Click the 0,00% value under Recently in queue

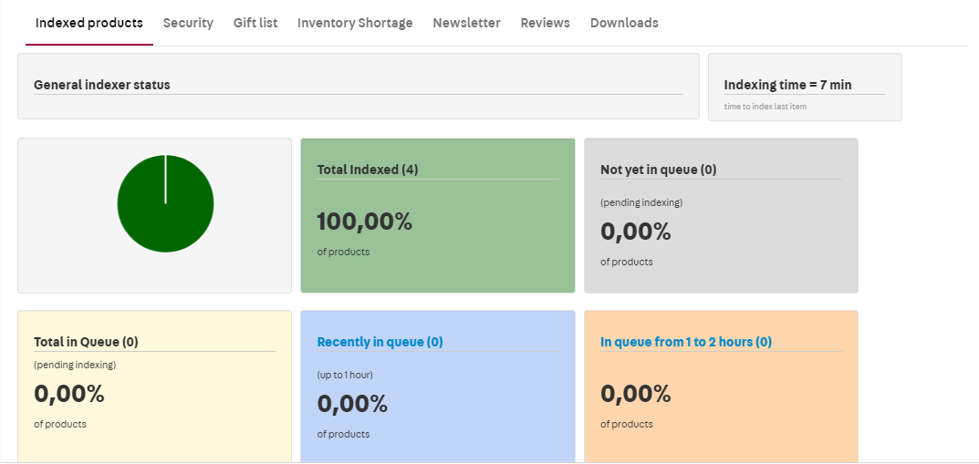(x=352, y=404)
